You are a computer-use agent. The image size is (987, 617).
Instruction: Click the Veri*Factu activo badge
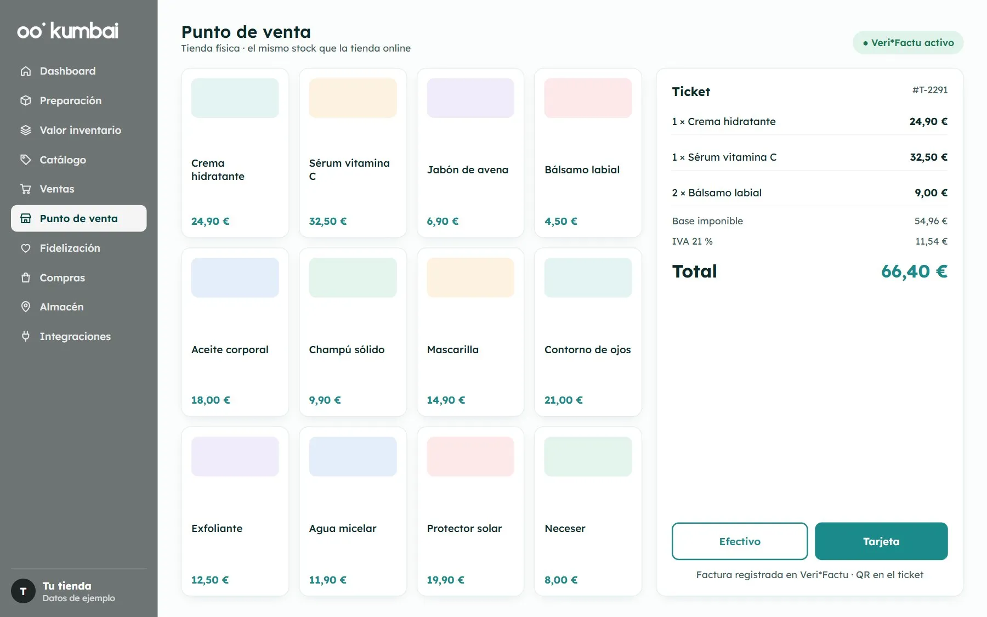[x=908, y=43]
